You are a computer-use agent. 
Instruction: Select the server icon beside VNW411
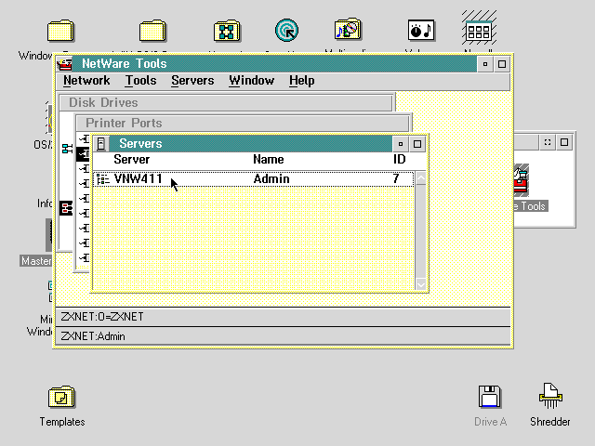tap(103, 179)
